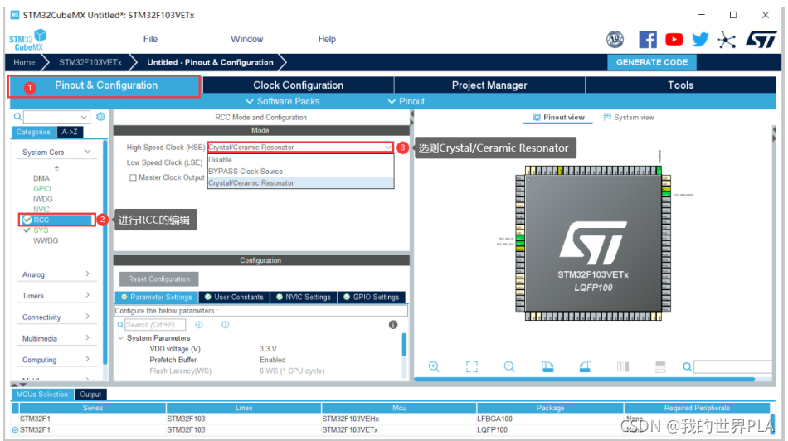
Task: Choose Crystal/Ceramic Resonator list option
Action: [300, 183]
